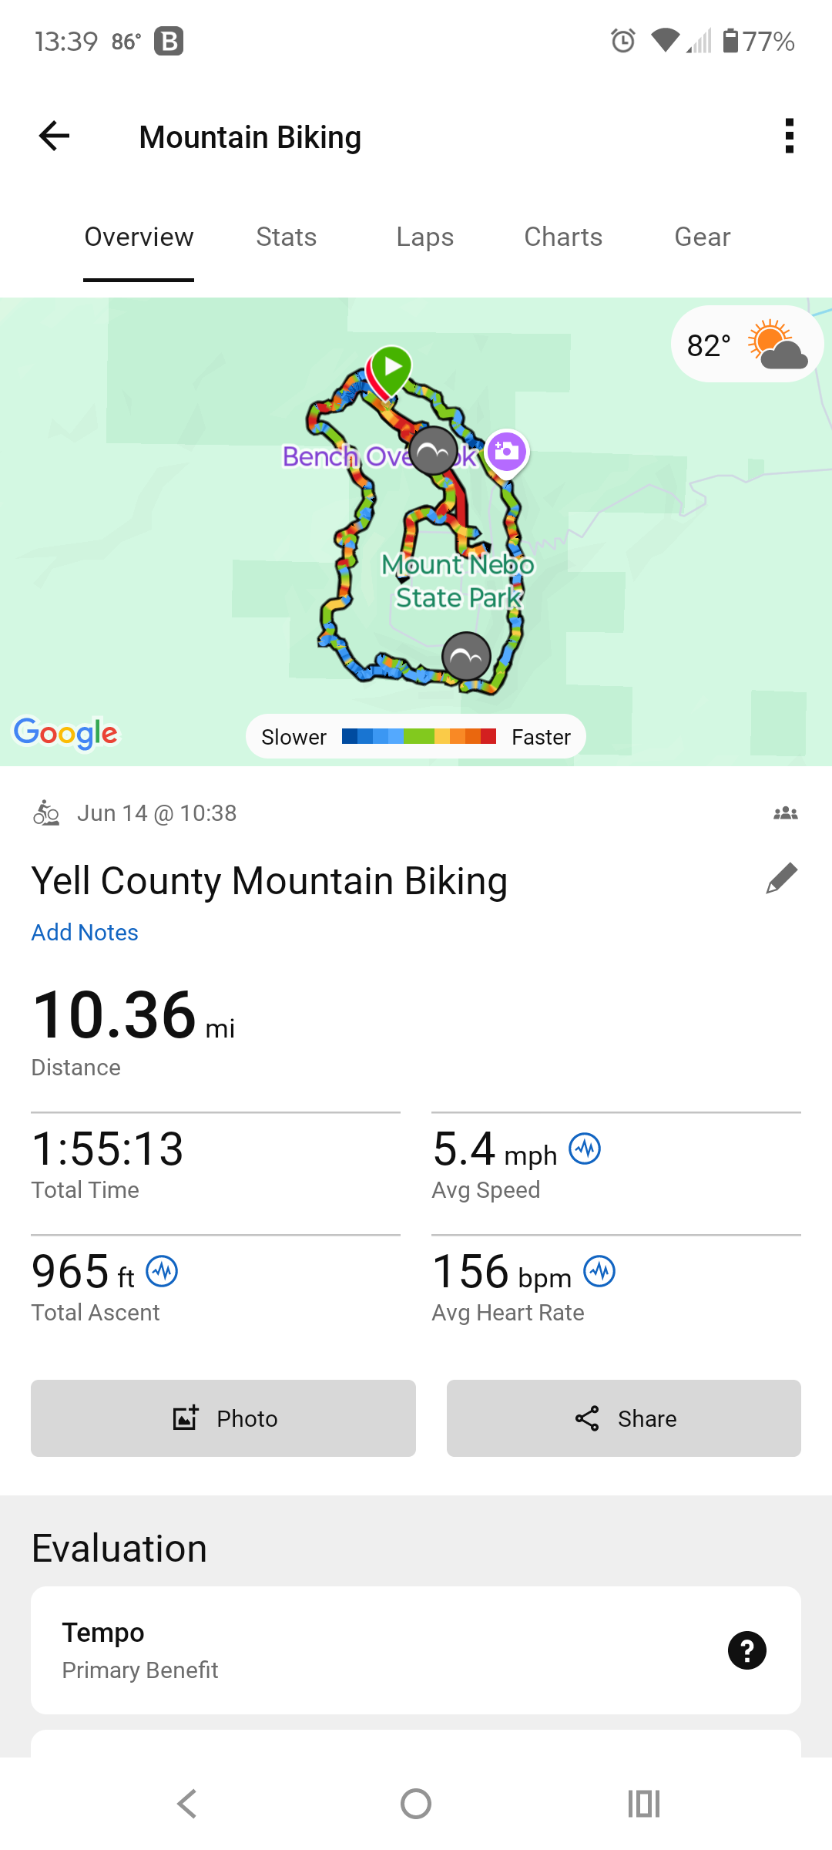Open the Gear tab
Viewport: 832px width, 1850px height.
coord(703,237)
